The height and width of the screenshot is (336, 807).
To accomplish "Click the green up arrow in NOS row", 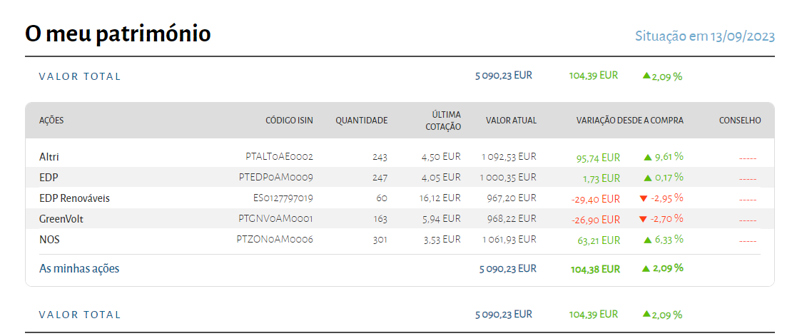I will tap(647, 240).
